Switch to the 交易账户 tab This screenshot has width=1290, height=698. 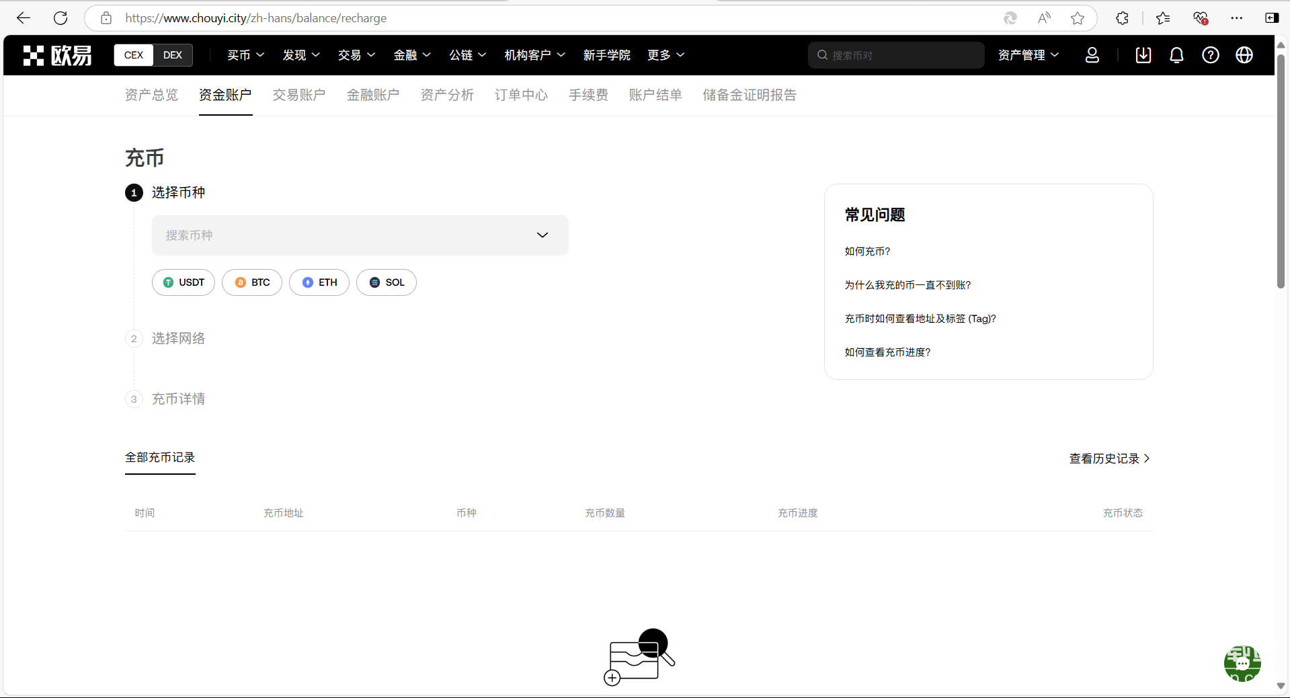coord(299,95)
